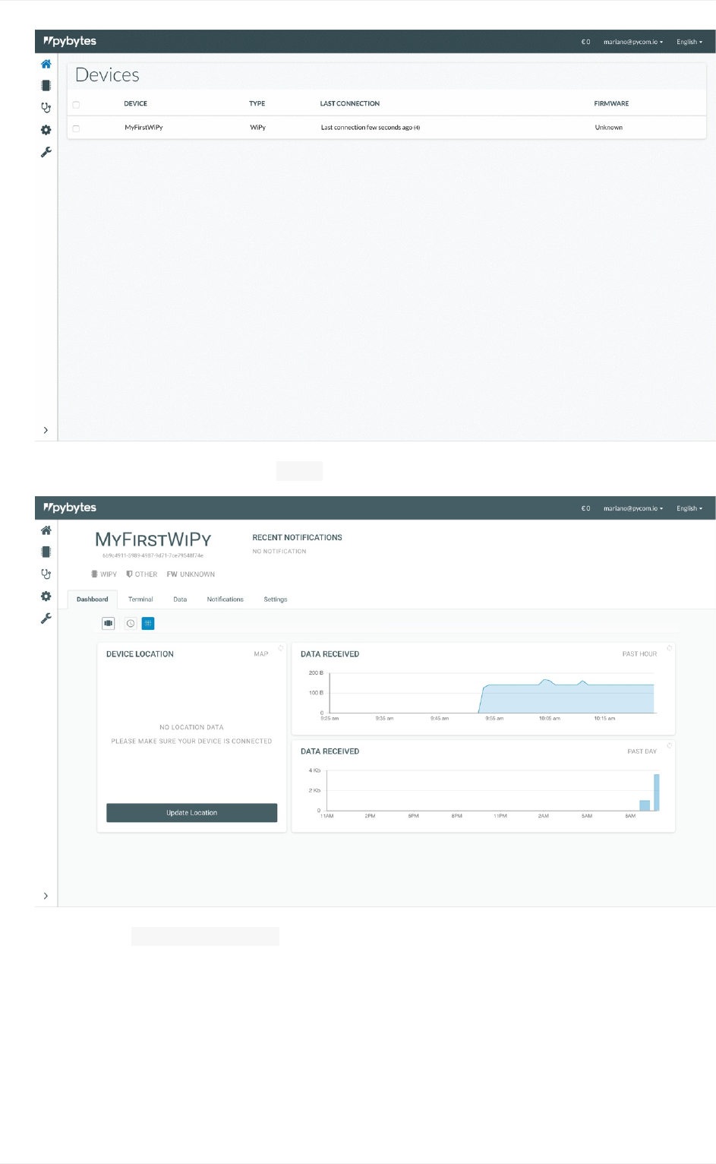The height and width of the screenshot is (1164, 716).
Task: Click the WIPY chip label under the device name
Action: click(104, 574)
